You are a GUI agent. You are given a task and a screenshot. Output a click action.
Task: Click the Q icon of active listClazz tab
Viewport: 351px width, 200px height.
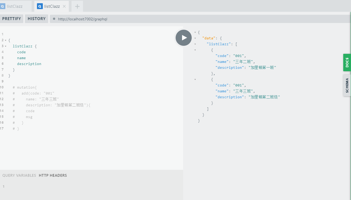(x=40, y=6)
